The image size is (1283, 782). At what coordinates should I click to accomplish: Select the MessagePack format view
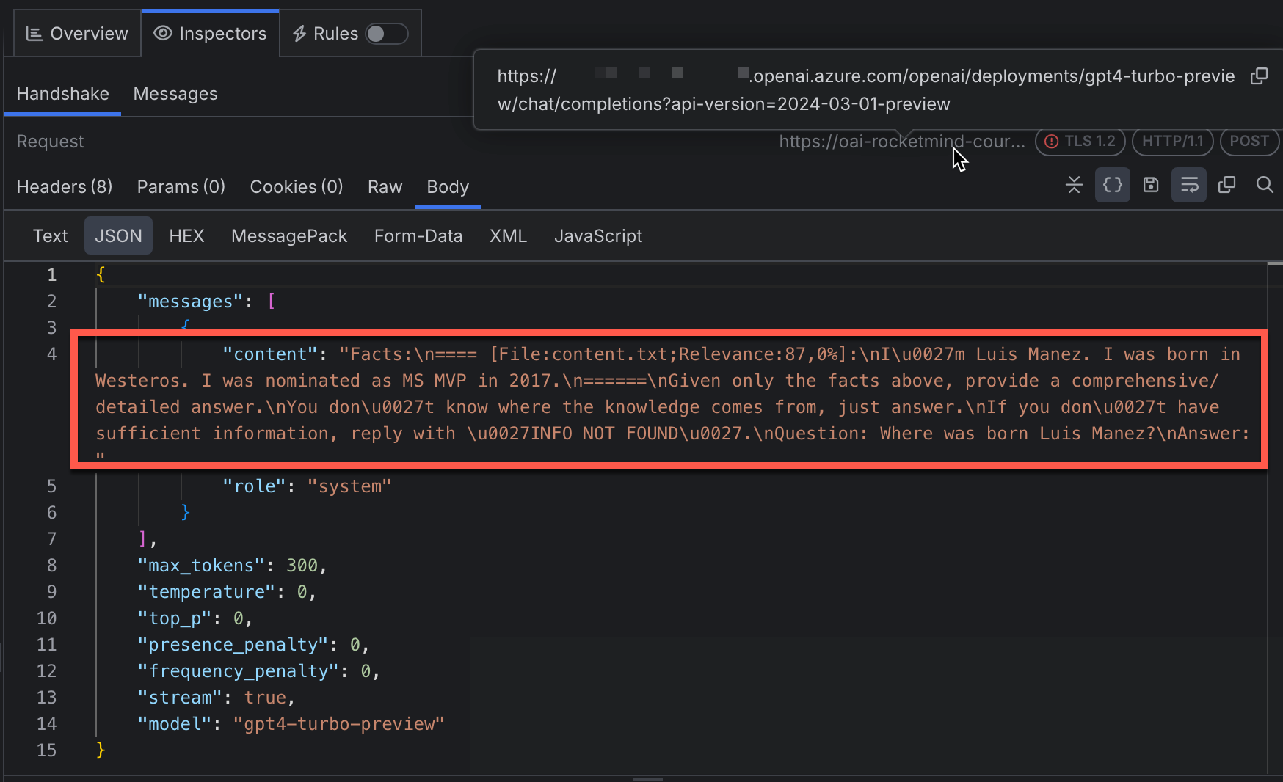pyautogui.click(x=288, y=235)
